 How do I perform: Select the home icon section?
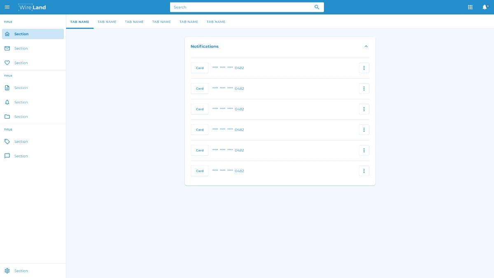click(x=33, y=34)
